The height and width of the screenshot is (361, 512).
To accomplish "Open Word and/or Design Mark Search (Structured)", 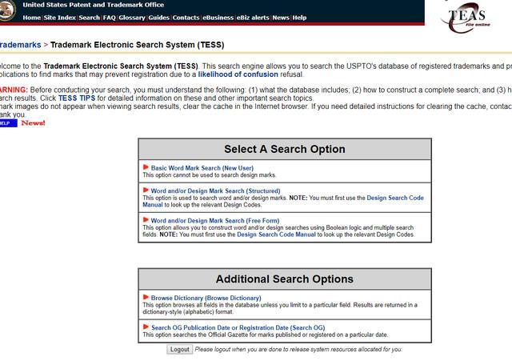I will pyautogui.click(x=215, y=191).
